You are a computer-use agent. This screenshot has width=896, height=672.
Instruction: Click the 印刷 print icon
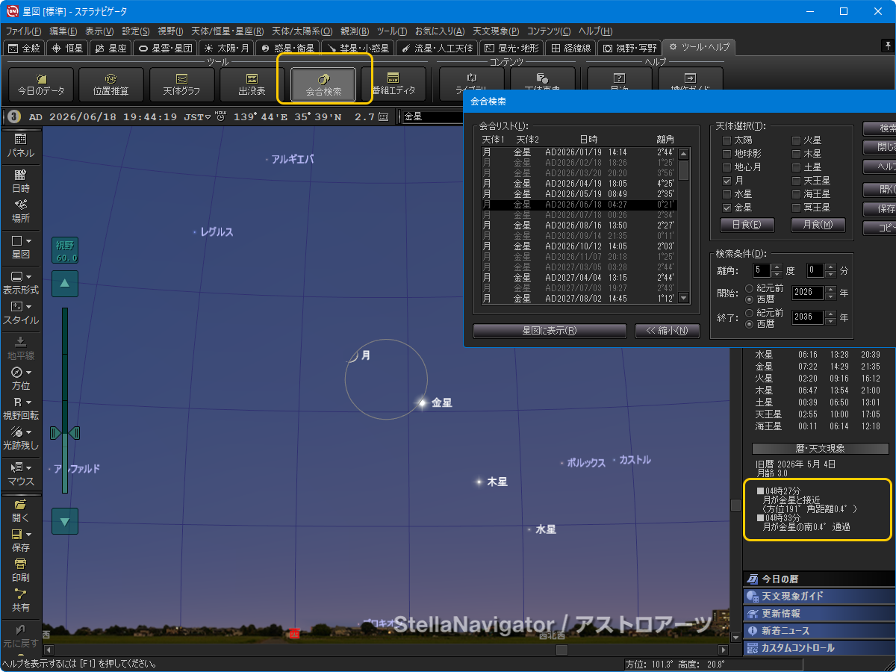tap(20, 570)
